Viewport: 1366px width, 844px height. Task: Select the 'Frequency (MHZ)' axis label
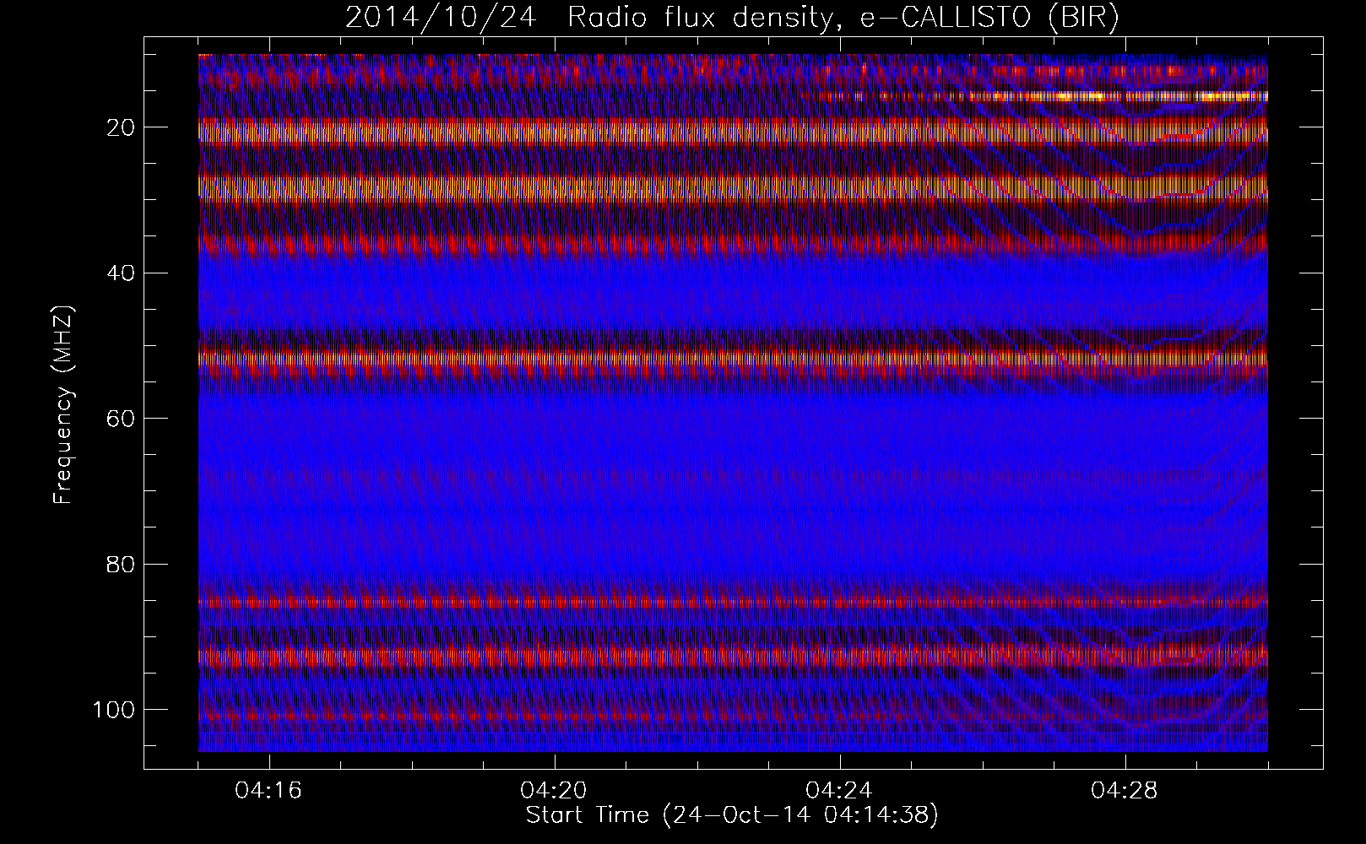[x=63, y=405]
